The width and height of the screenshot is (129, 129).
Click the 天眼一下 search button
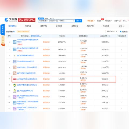(78, 21)
